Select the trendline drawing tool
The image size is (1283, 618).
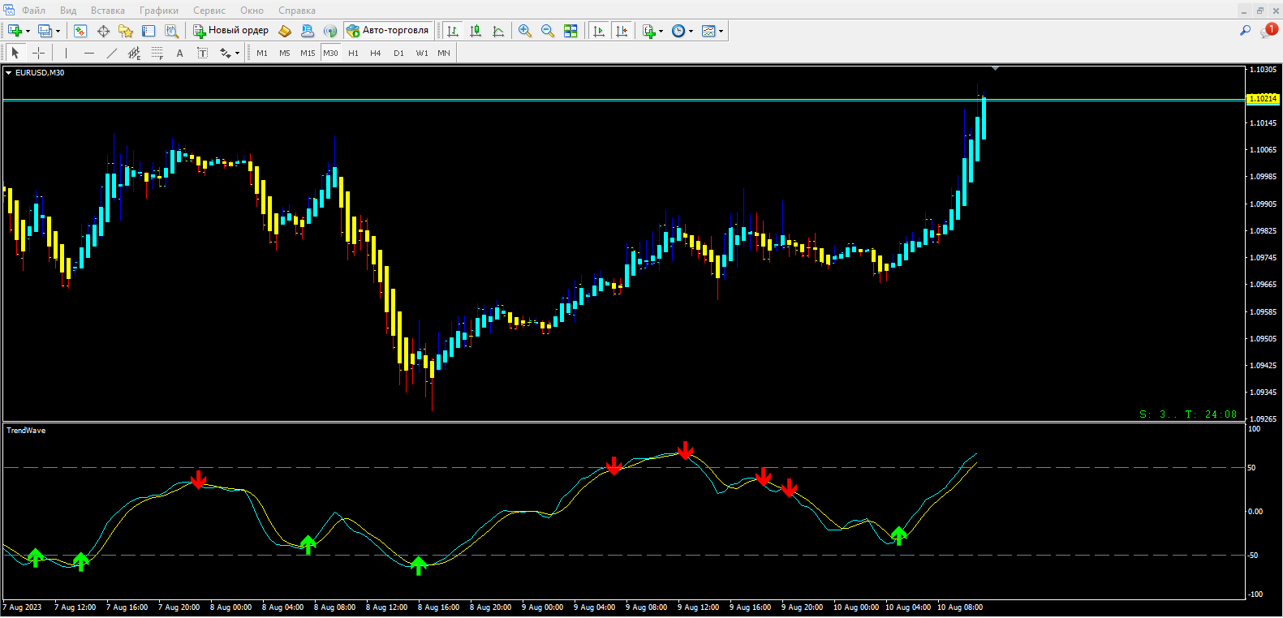coord(111,53)
